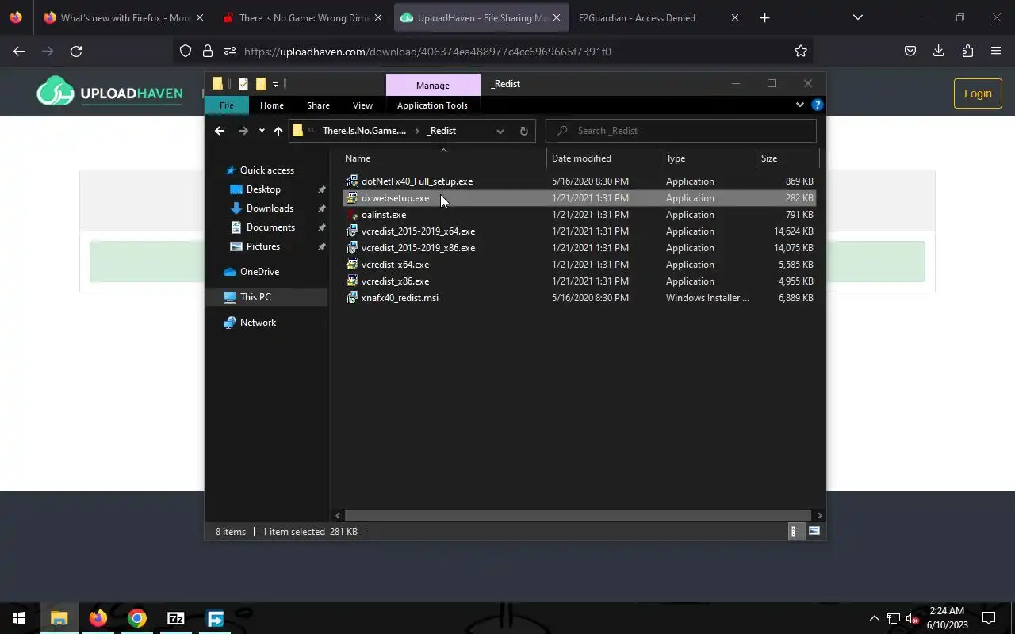Bookmark this page star icon

click(x=801, y=52)
